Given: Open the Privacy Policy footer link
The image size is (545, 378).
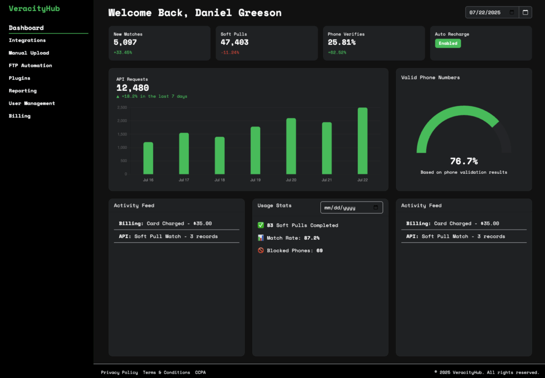Looking at the screenshot, I should (x=119, y=372).
